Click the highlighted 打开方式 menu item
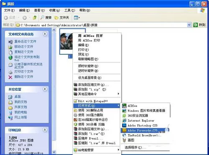The width and height of the screenshot is (209, 155). click(97, 106)
